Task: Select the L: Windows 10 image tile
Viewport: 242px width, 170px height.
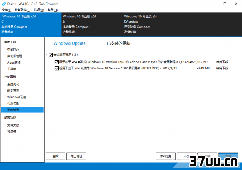Action: [x=92, y=24]
